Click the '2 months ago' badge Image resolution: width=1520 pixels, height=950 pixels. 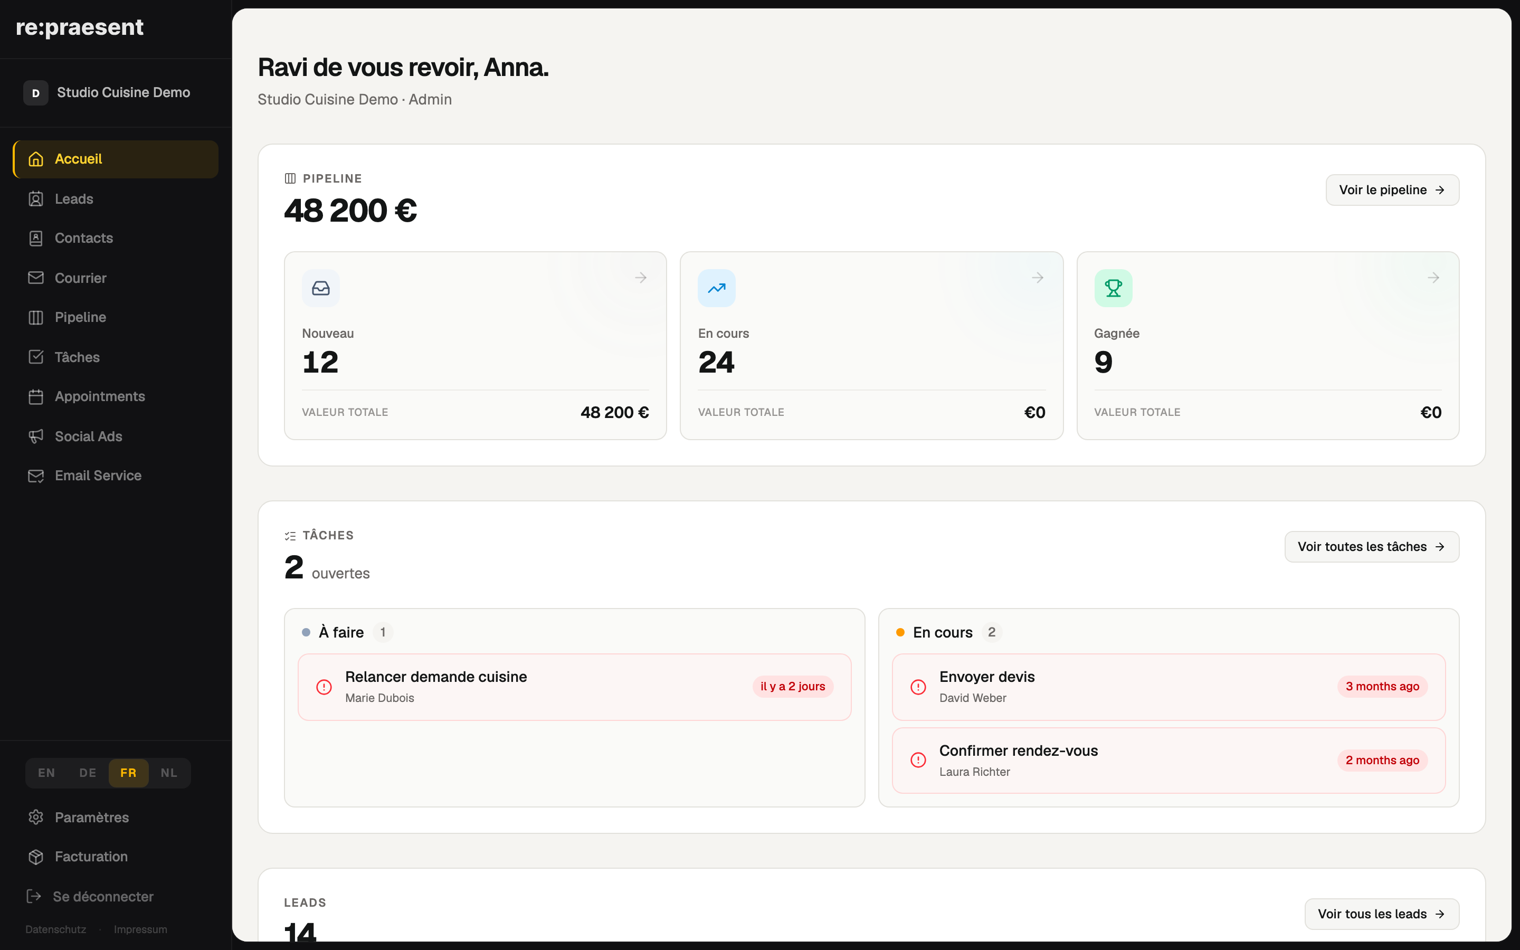[x=1382, y=760]
